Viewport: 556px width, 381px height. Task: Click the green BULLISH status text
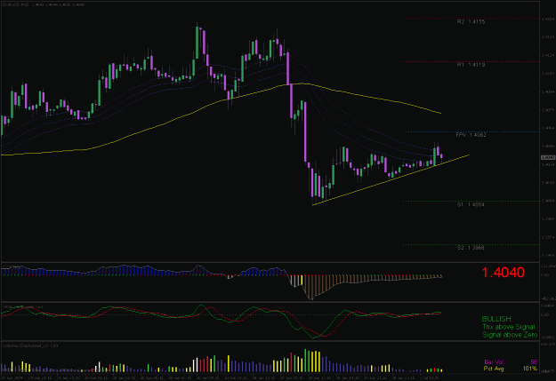(x=496, y=319)
